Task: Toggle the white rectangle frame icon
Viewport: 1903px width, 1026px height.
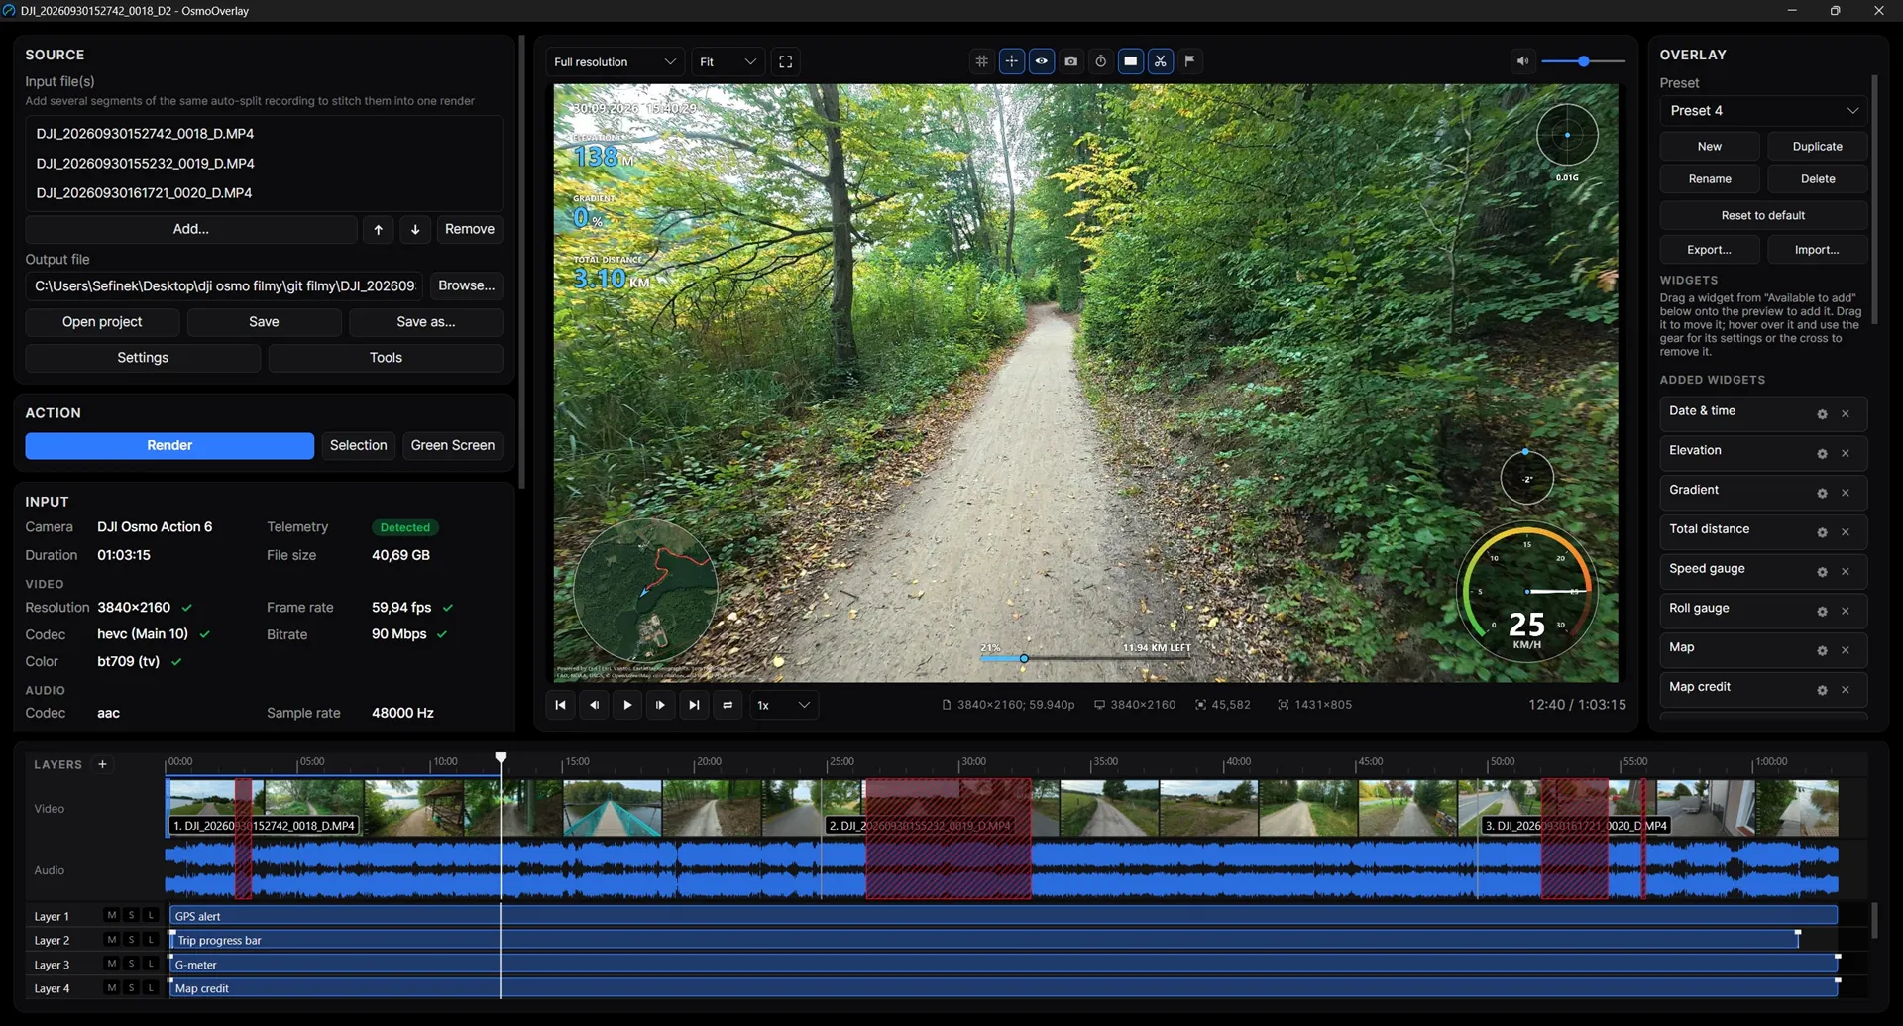Action: click(1130, 61)
